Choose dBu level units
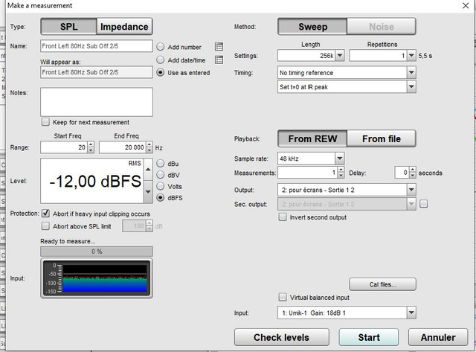This screenshot has height=352, width=476. pos(161,164)
